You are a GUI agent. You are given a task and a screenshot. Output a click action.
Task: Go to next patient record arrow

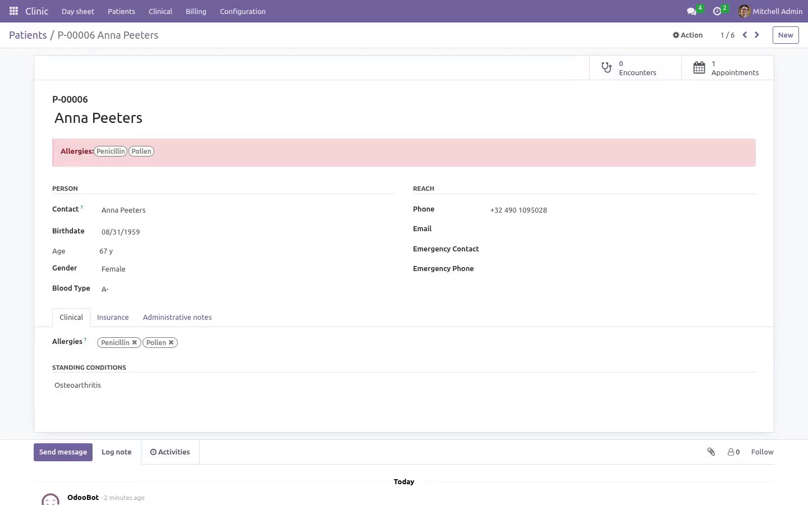coord(757,35)
